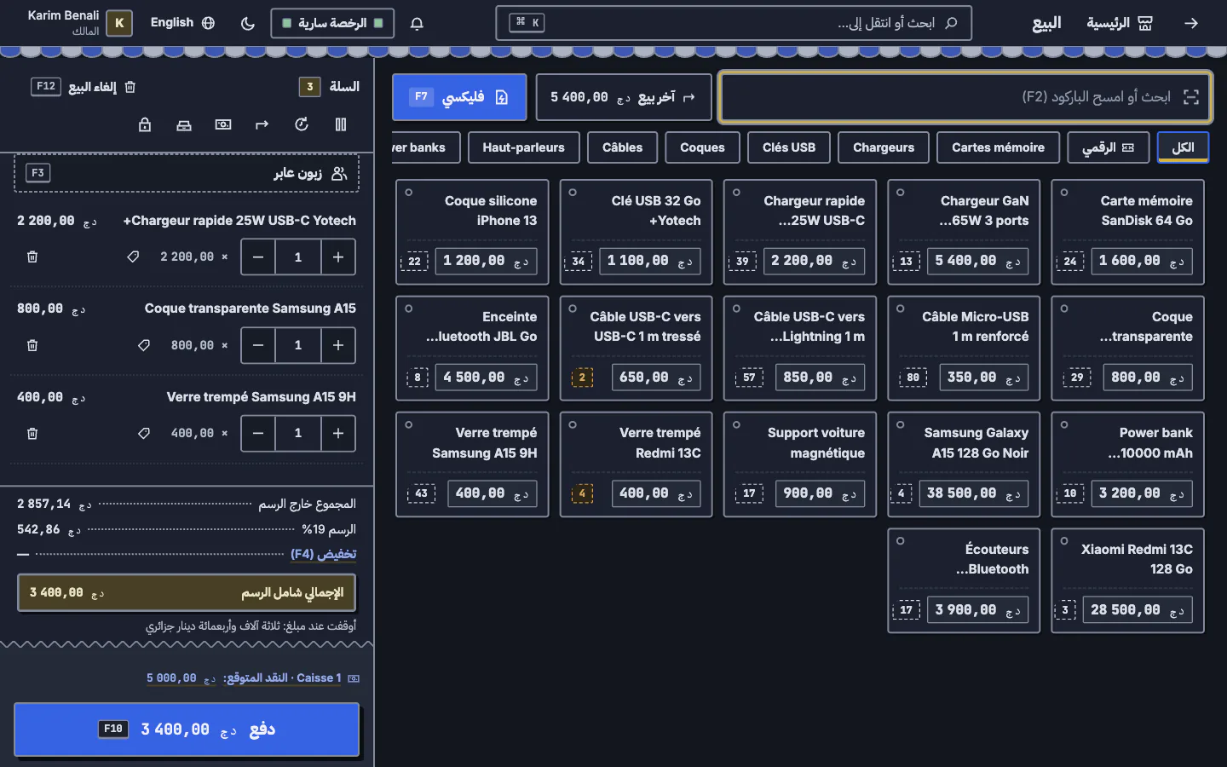This screenshot has width=1227, height=767.
Task: Show the Chargeurs category
Action: [x=884, y=147]
